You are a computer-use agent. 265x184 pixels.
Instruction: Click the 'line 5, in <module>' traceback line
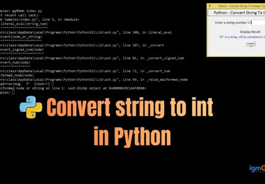coord(39,20)
